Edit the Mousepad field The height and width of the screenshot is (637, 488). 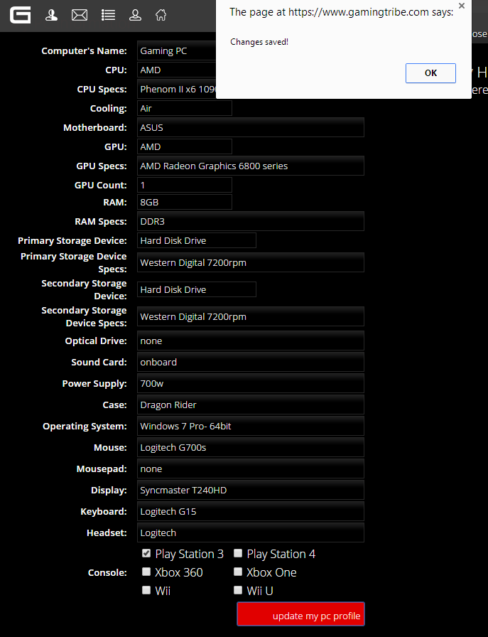tap(251, 469)
